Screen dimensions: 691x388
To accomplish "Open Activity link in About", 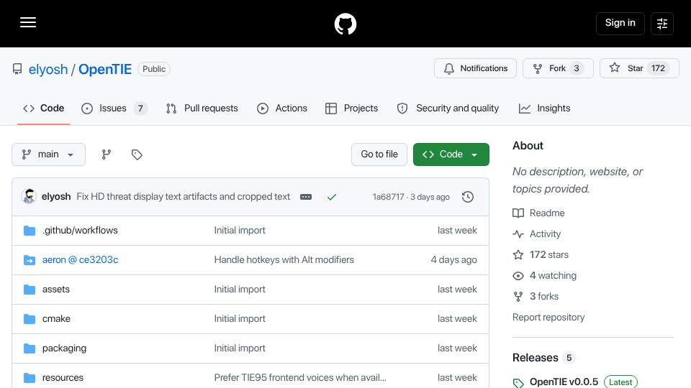I will pyautogui.click(x=537, y=234).
